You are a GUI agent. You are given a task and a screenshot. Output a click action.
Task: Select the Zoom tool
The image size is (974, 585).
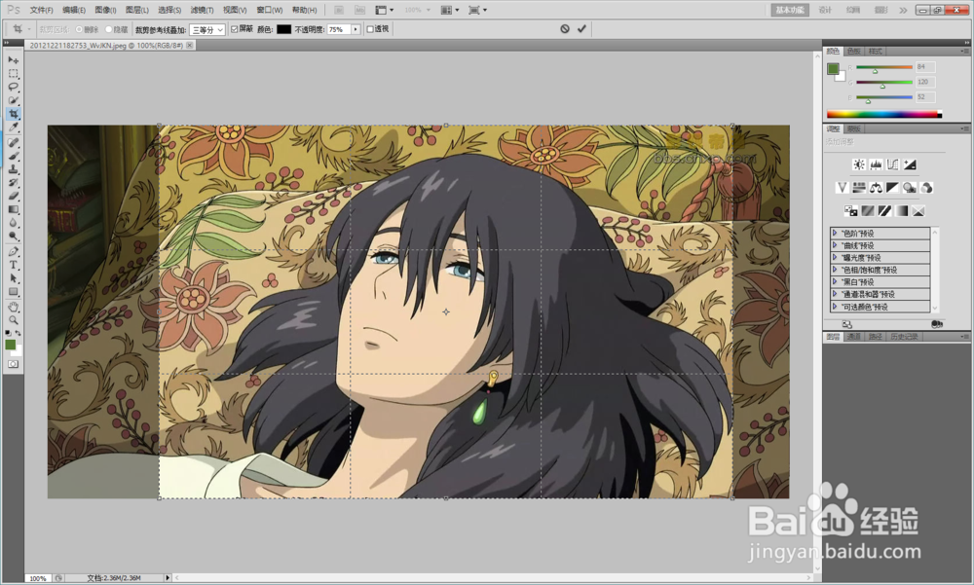13,320
